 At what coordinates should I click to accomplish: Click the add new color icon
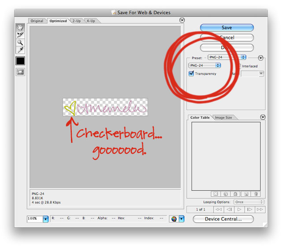coord(246,194)
